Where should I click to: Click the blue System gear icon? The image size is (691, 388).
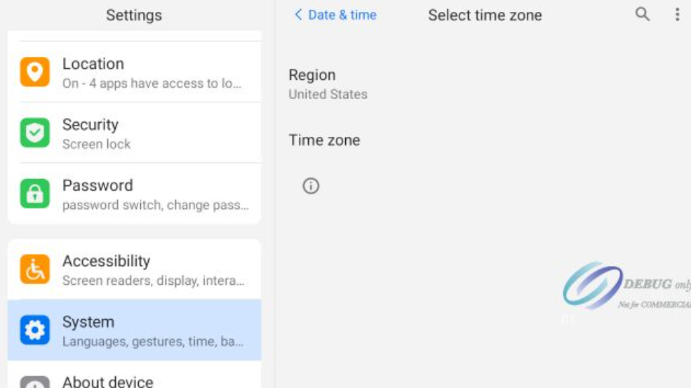(x=35, y=330)
